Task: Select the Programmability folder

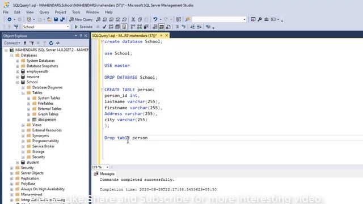Action: (45, 141)
